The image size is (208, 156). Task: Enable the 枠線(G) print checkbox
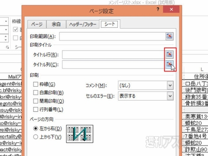tap(36, 84)
